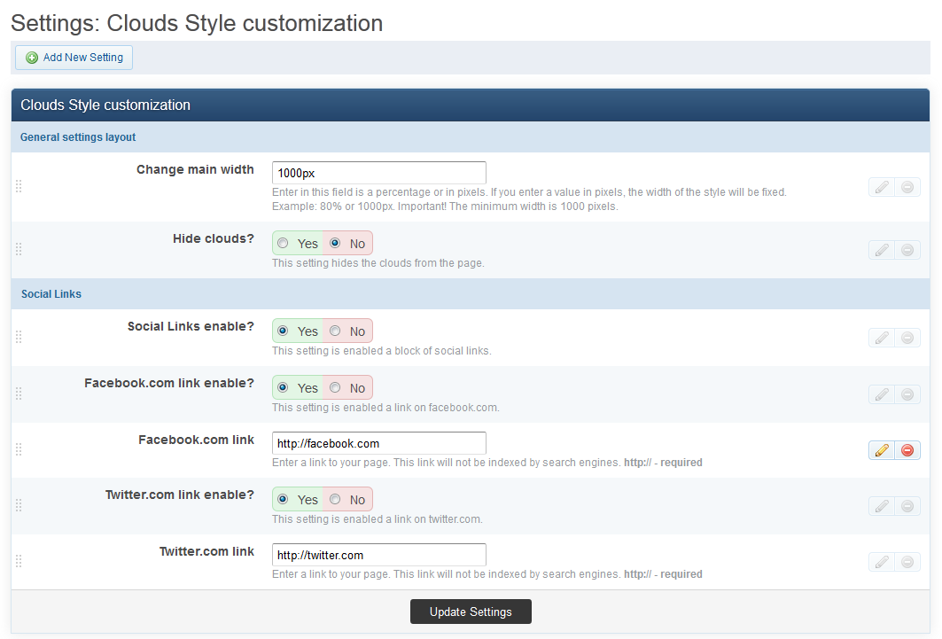Image resolution: width=942 pixels, height=639 pixels.
Task: Click edit pencil for Twitter.com link enable row
Action: click(881, 506)
